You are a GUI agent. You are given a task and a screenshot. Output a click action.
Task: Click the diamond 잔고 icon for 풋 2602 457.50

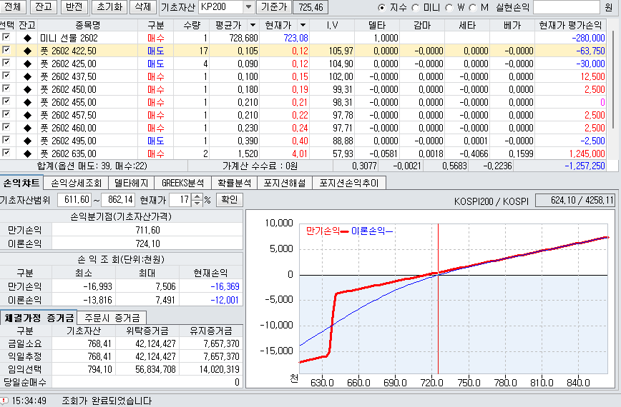pyautogui.click(x=27, y=115)
